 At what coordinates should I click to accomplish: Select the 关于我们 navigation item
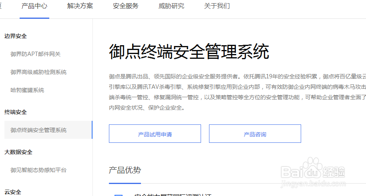(x=217, y=6)
